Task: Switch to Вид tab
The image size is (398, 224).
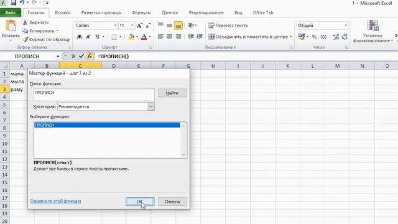Action: coord(238,12)
